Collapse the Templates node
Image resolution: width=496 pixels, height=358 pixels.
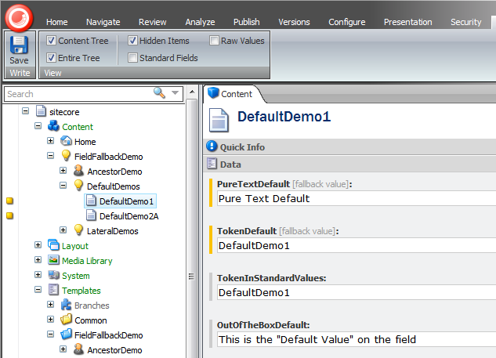[38, 289]
